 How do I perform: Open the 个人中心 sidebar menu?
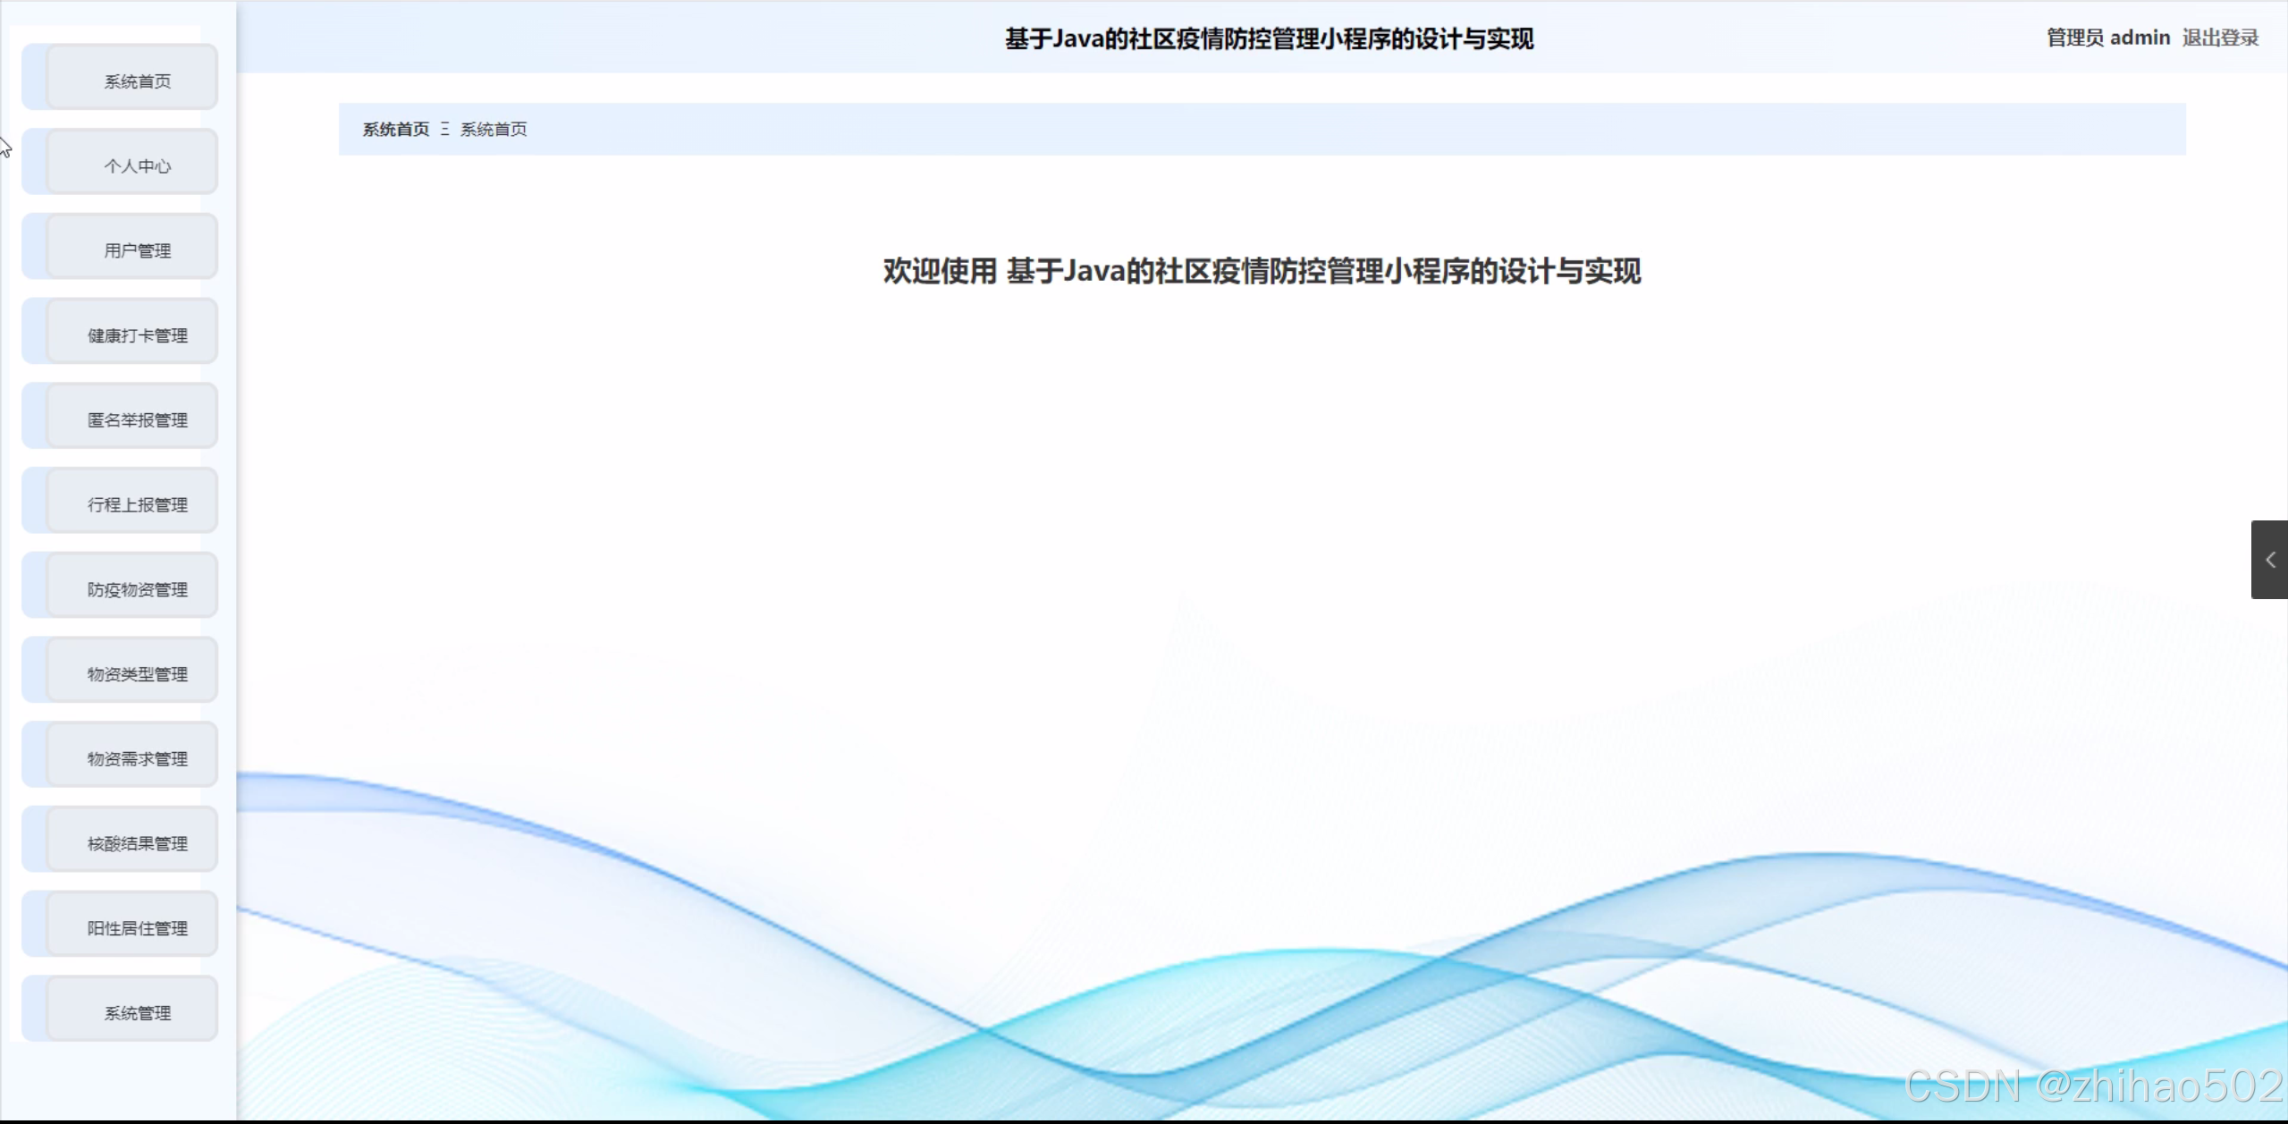[137, 165]
